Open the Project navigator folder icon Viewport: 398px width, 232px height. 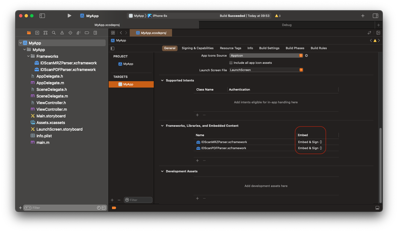[x=29, y=33]
